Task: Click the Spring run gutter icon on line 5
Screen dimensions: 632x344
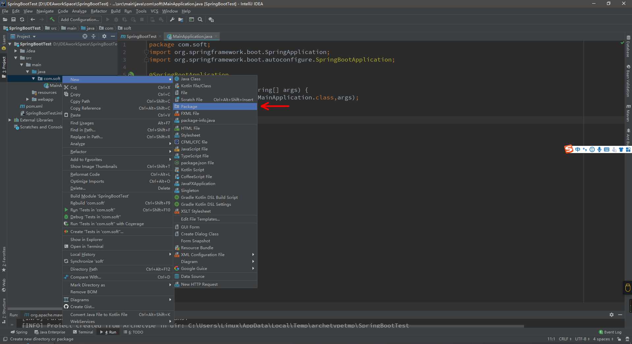Action: tap(131, 74)
